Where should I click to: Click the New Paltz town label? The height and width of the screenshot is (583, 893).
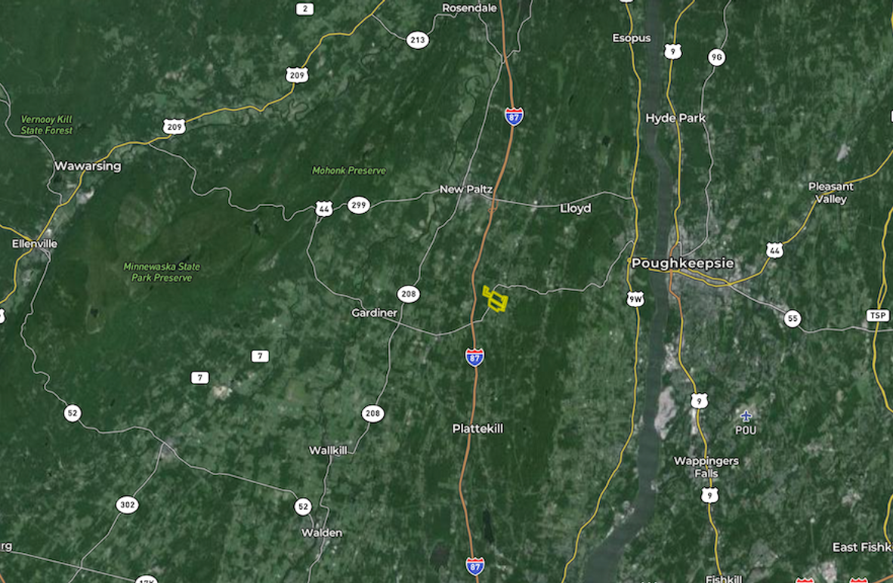coord(466,189)
